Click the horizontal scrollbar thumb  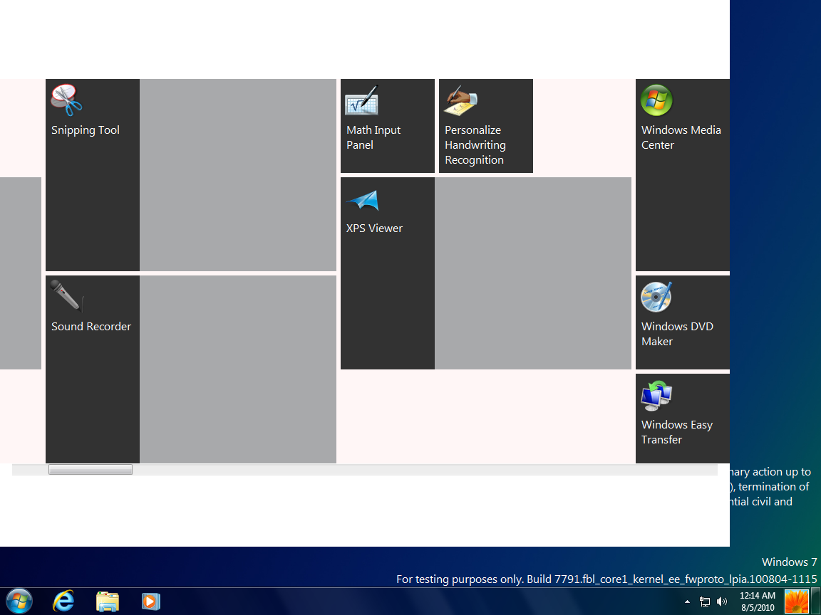pyautogui.click(x=91, y=470)
